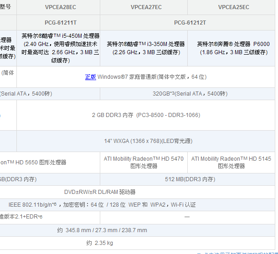Click the 512 MB(DDR3 内存) cell

(x=188, y=179)
